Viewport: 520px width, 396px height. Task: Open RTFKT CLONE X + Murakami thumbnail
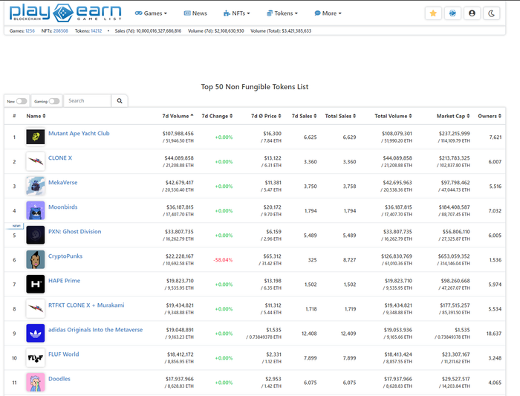click(36, 308)
